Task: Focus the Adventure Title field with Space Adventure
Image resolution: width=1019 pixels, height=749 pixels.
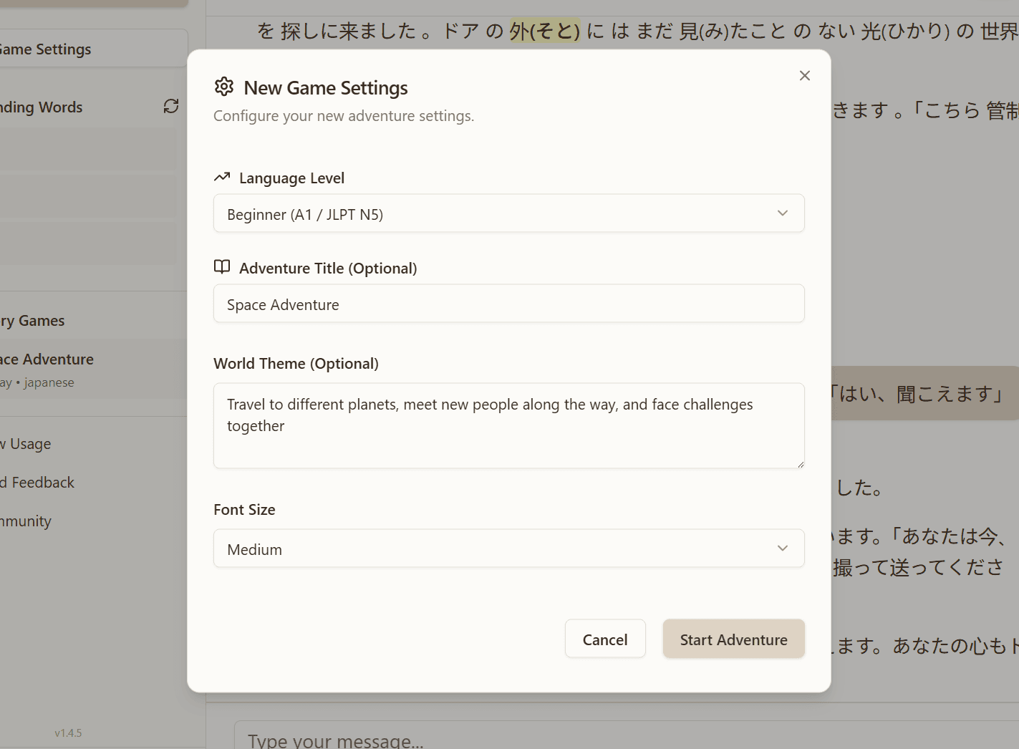Action: tap(508, 304)
